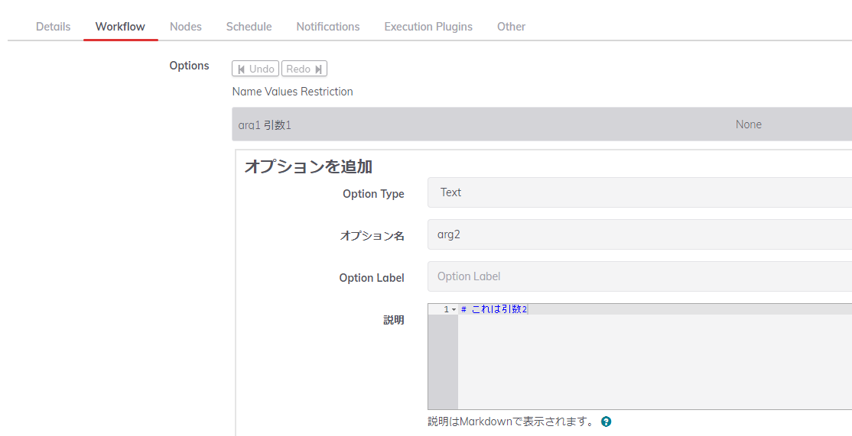This screenshot has height=436, width=852.
Task: Click into the 説明 markdown editor
Action: (639, 357)
